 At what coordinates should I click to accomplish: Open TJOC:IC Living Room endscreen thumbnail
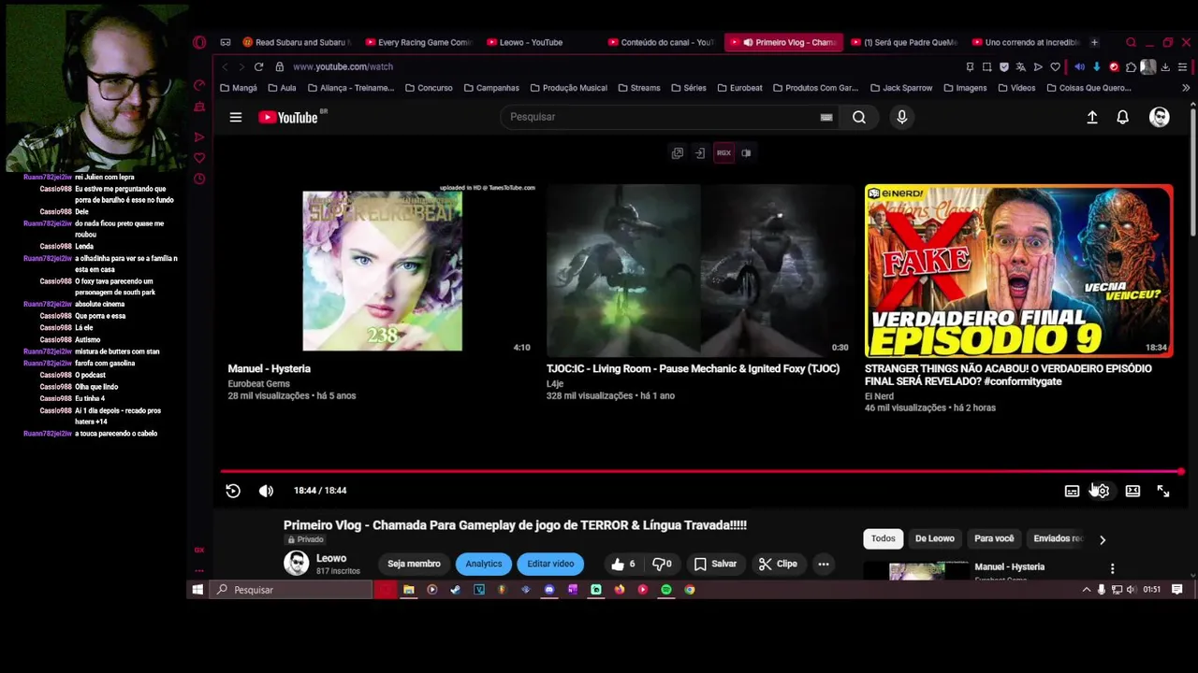[x=699, y=271]
